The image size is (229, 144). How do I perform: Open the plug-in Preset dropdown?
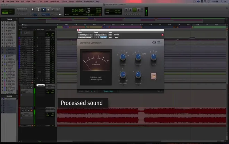[x=100, y=35]
